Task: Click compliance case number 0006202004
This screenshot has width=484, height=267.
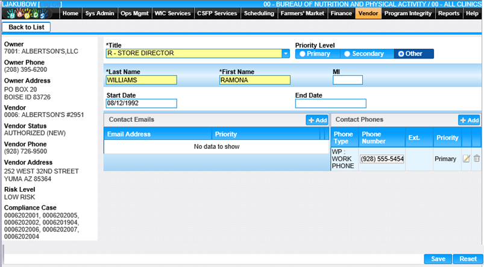Action: pyautogui.click(x=22, y=237)
